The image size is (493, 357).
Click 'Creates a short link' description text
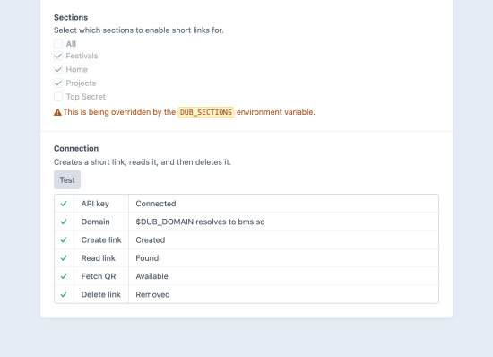pyautogui.click(x=143, y=162)
